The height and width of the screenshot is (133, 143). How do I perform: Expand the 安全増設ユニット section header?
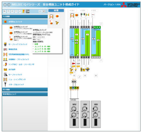click(25, 94)
